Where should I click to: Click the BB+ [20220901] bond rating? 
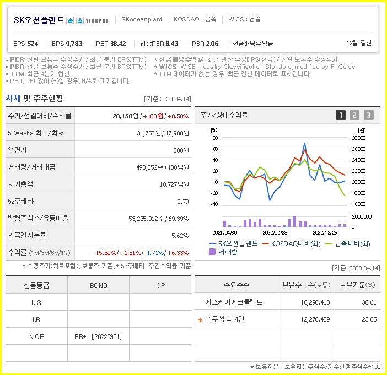pos(98,337)
